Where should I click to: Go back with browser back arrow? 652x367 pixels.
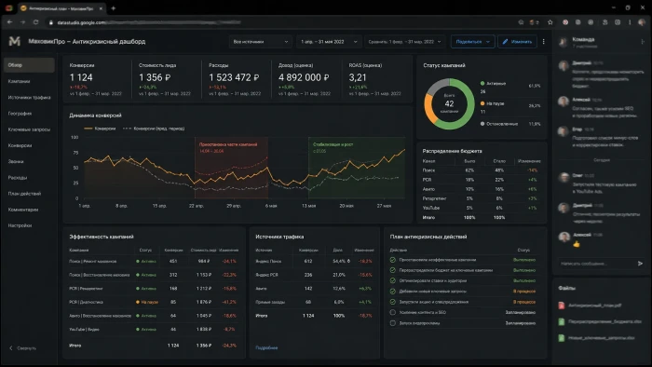[9, 22]
